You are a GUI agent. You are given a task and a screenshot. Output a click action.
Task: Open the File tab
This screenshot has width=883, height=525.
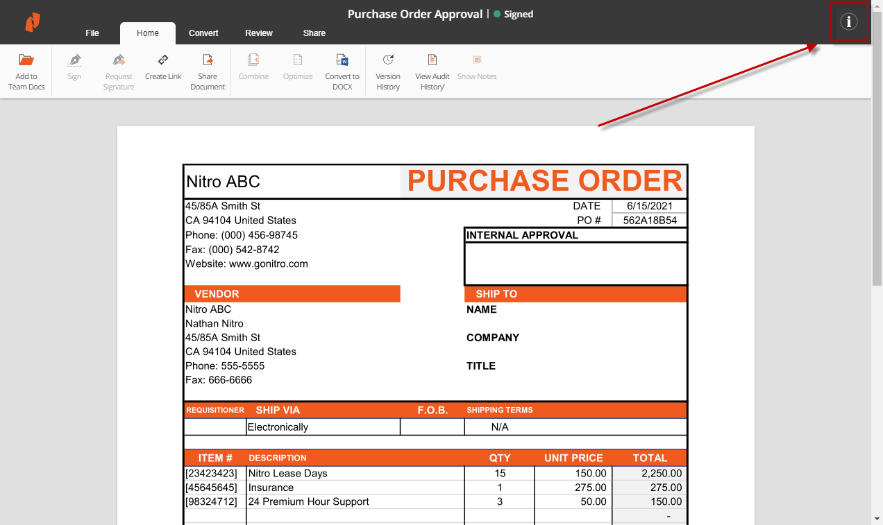click(92, 33)
